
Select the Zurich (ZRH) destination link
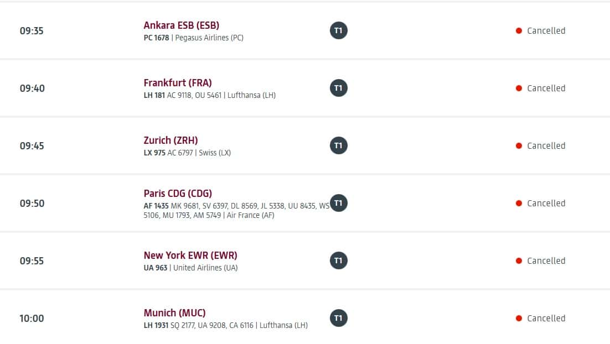(170, 140)
